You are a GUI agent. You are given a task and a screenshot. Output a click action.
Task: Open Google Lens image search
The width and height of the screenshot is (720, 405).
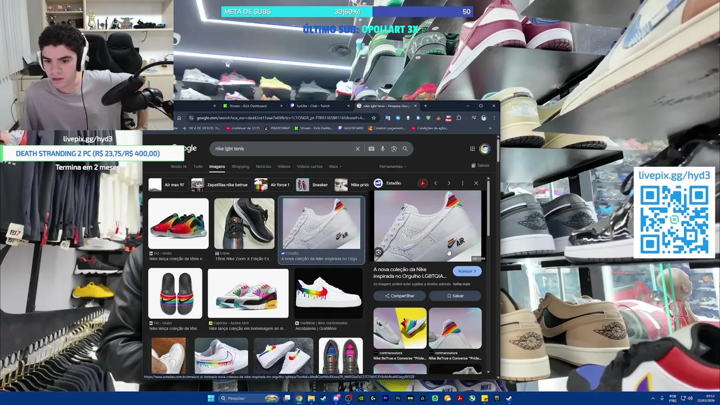(394, 148)
